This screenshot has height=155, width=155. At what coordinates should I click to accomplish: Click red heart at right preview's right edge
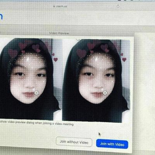pyautogui.click(x=124, y=60)
